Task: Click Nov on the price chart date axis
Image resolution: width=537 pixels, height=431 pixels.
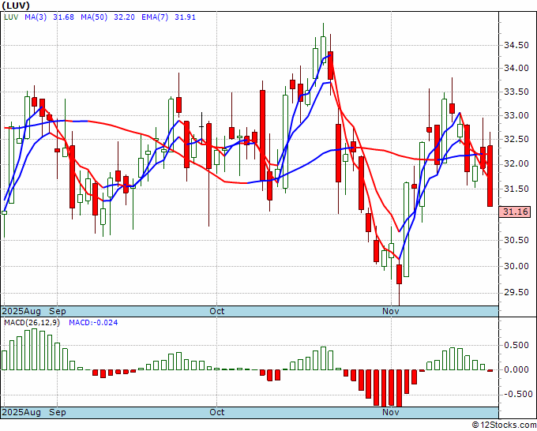Action: point(391,311)
